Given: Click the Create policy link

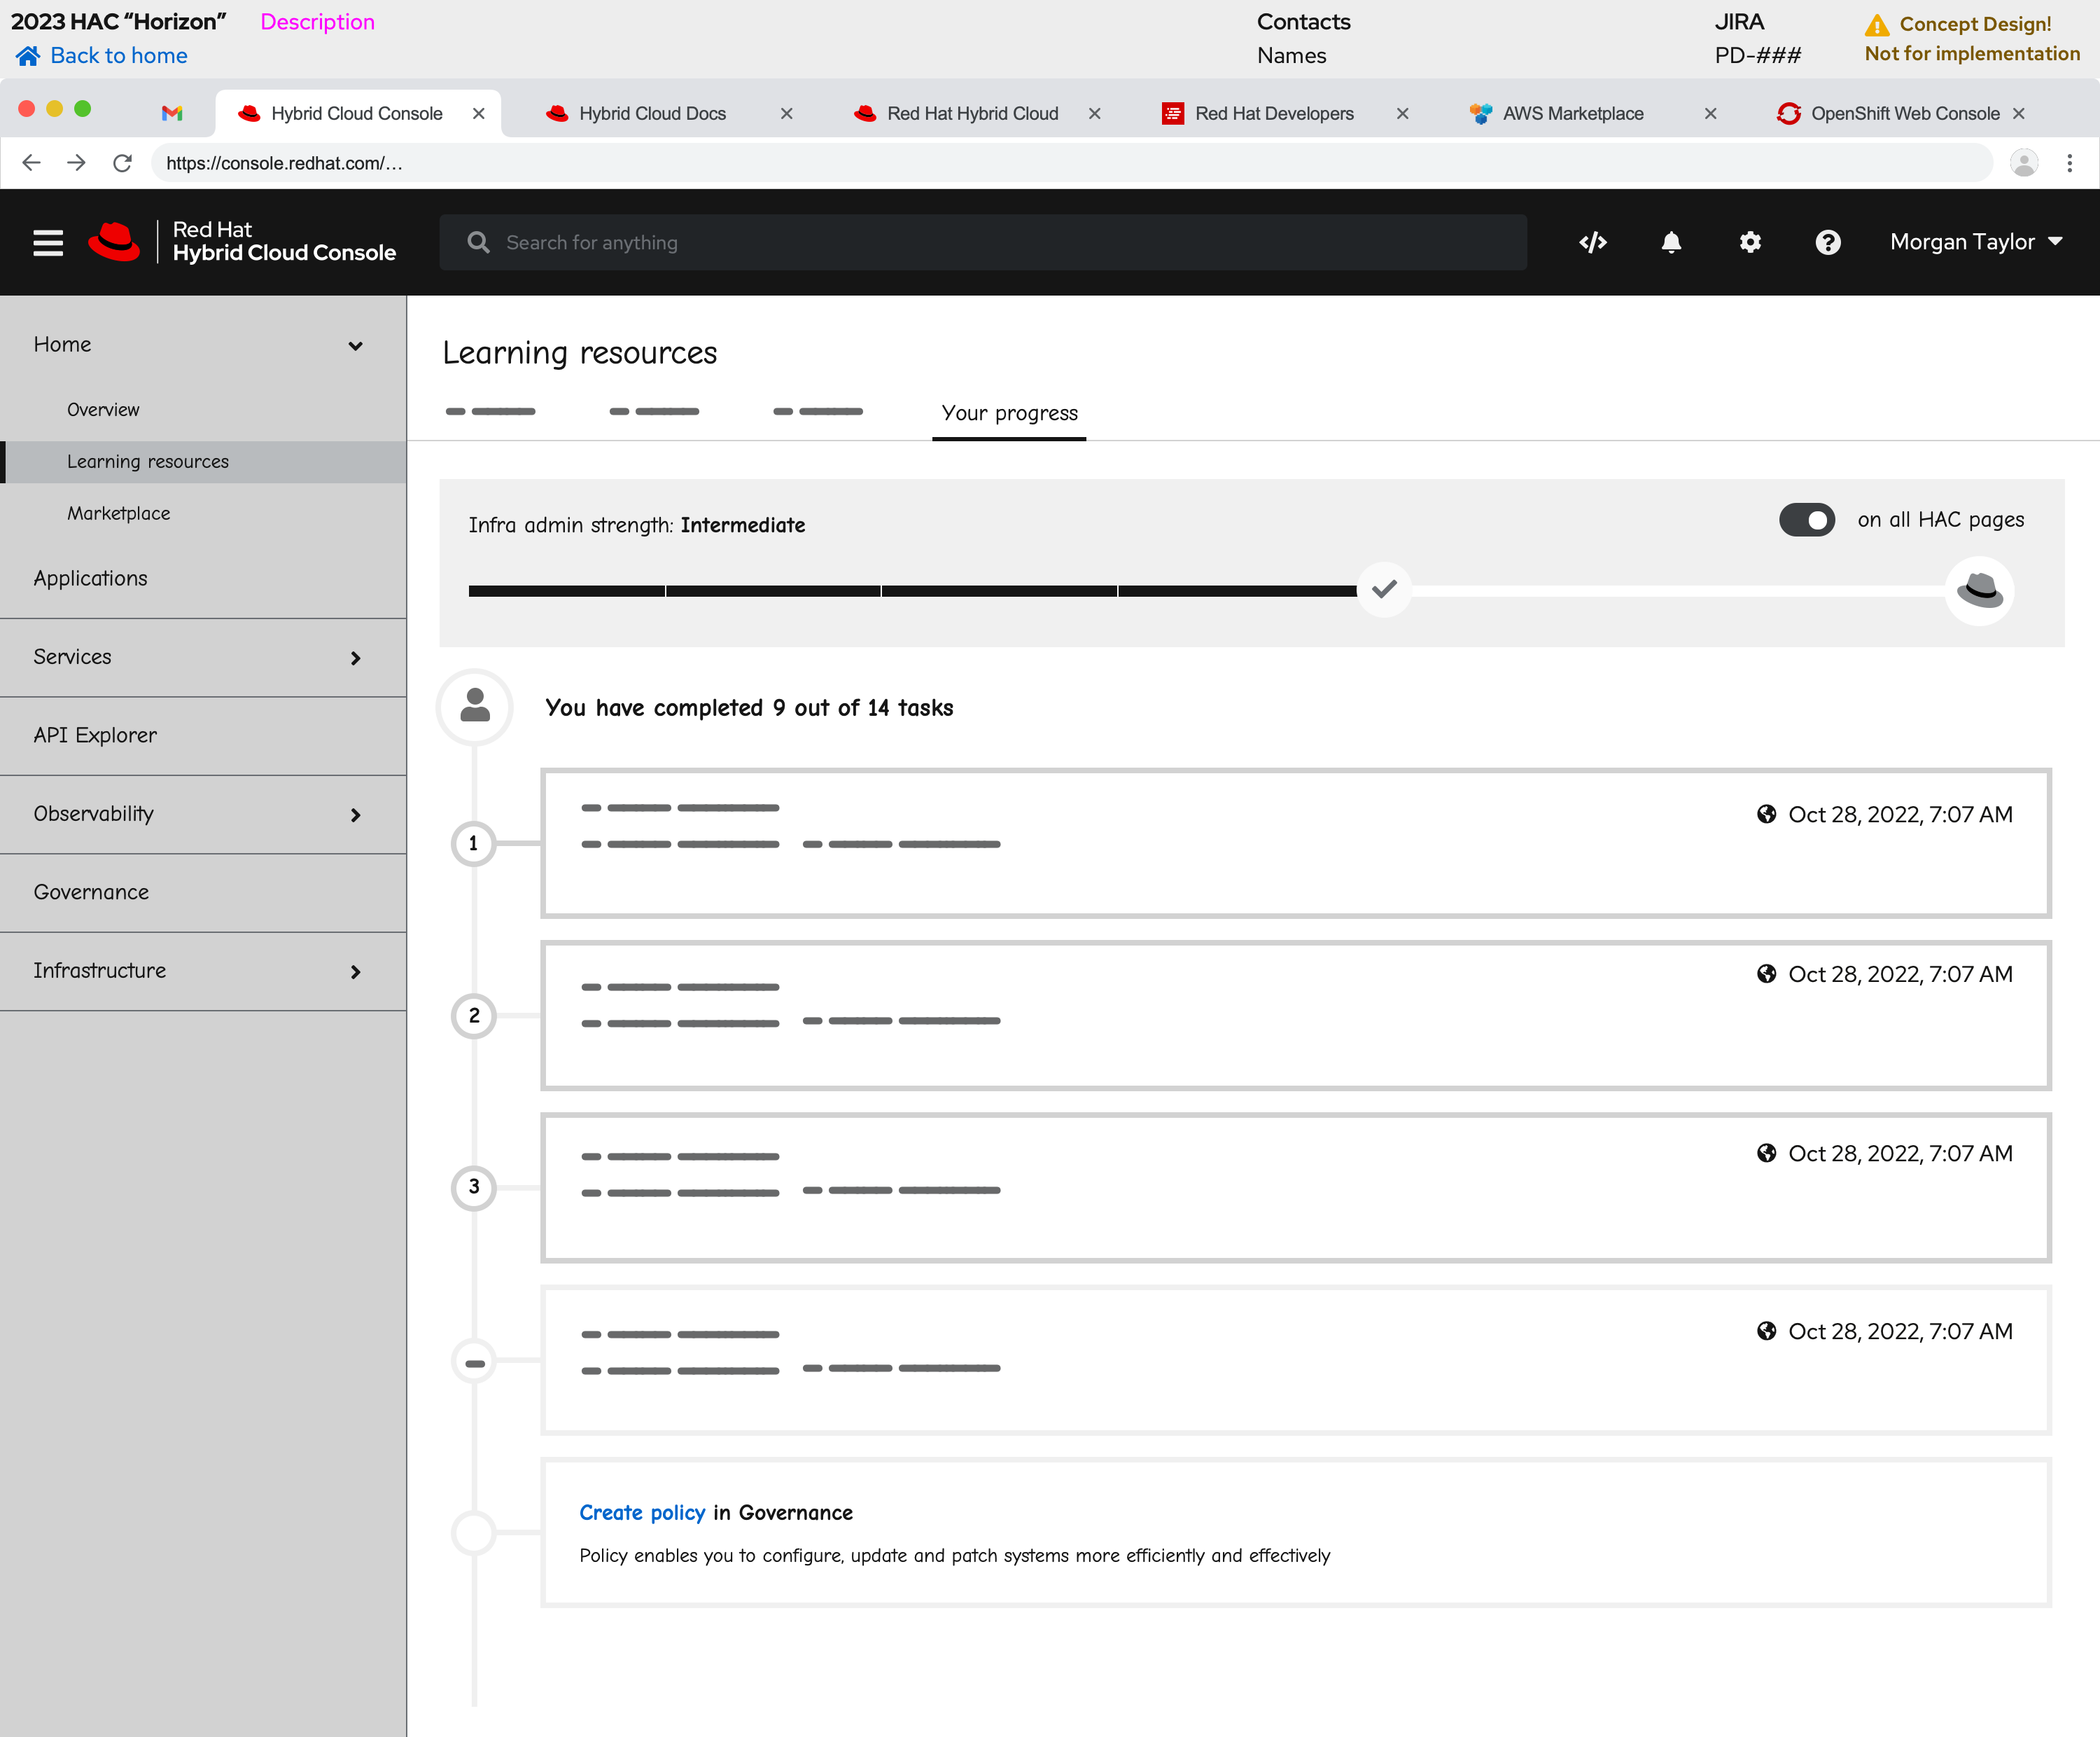Looking at the screenshot, I should click(642, 1513).
